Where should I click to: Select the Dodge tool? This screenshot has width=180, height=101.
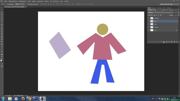click(2, 42)
